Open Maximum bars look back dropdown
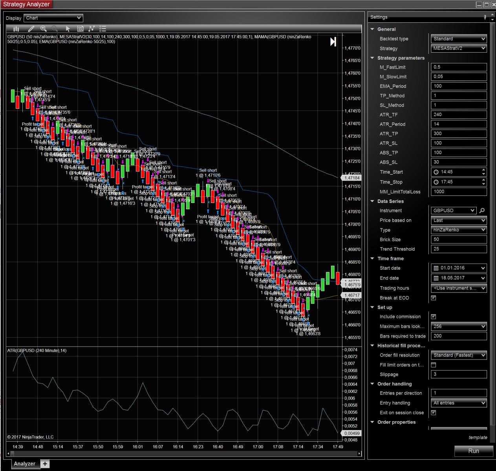 [459, 326]
